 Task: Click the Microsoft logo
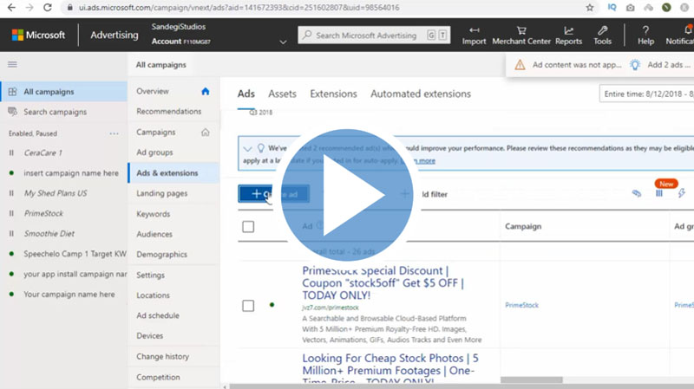coord(38,35)
